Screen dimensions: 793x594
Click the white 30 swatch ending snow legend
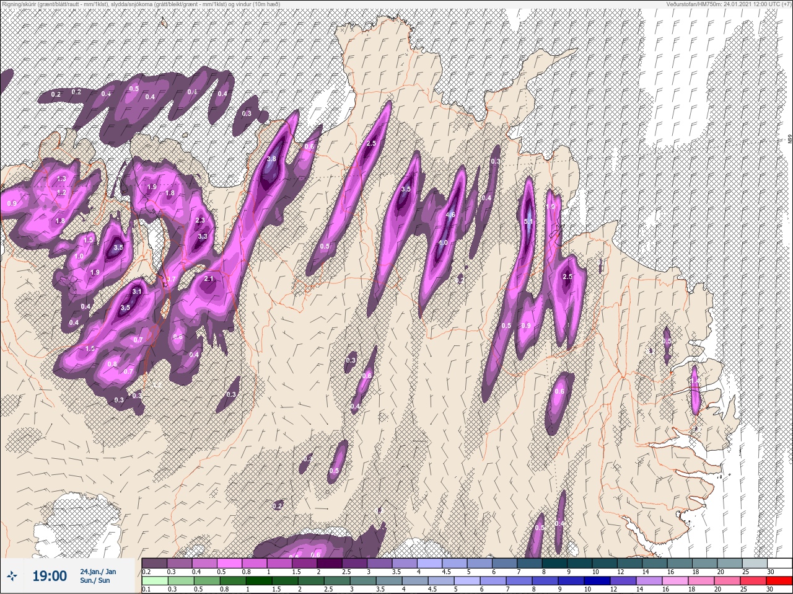click(779, 564)
